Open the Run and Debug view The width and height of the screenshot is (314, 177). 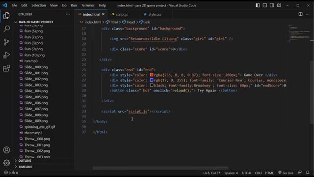click(x=6, y=55)
